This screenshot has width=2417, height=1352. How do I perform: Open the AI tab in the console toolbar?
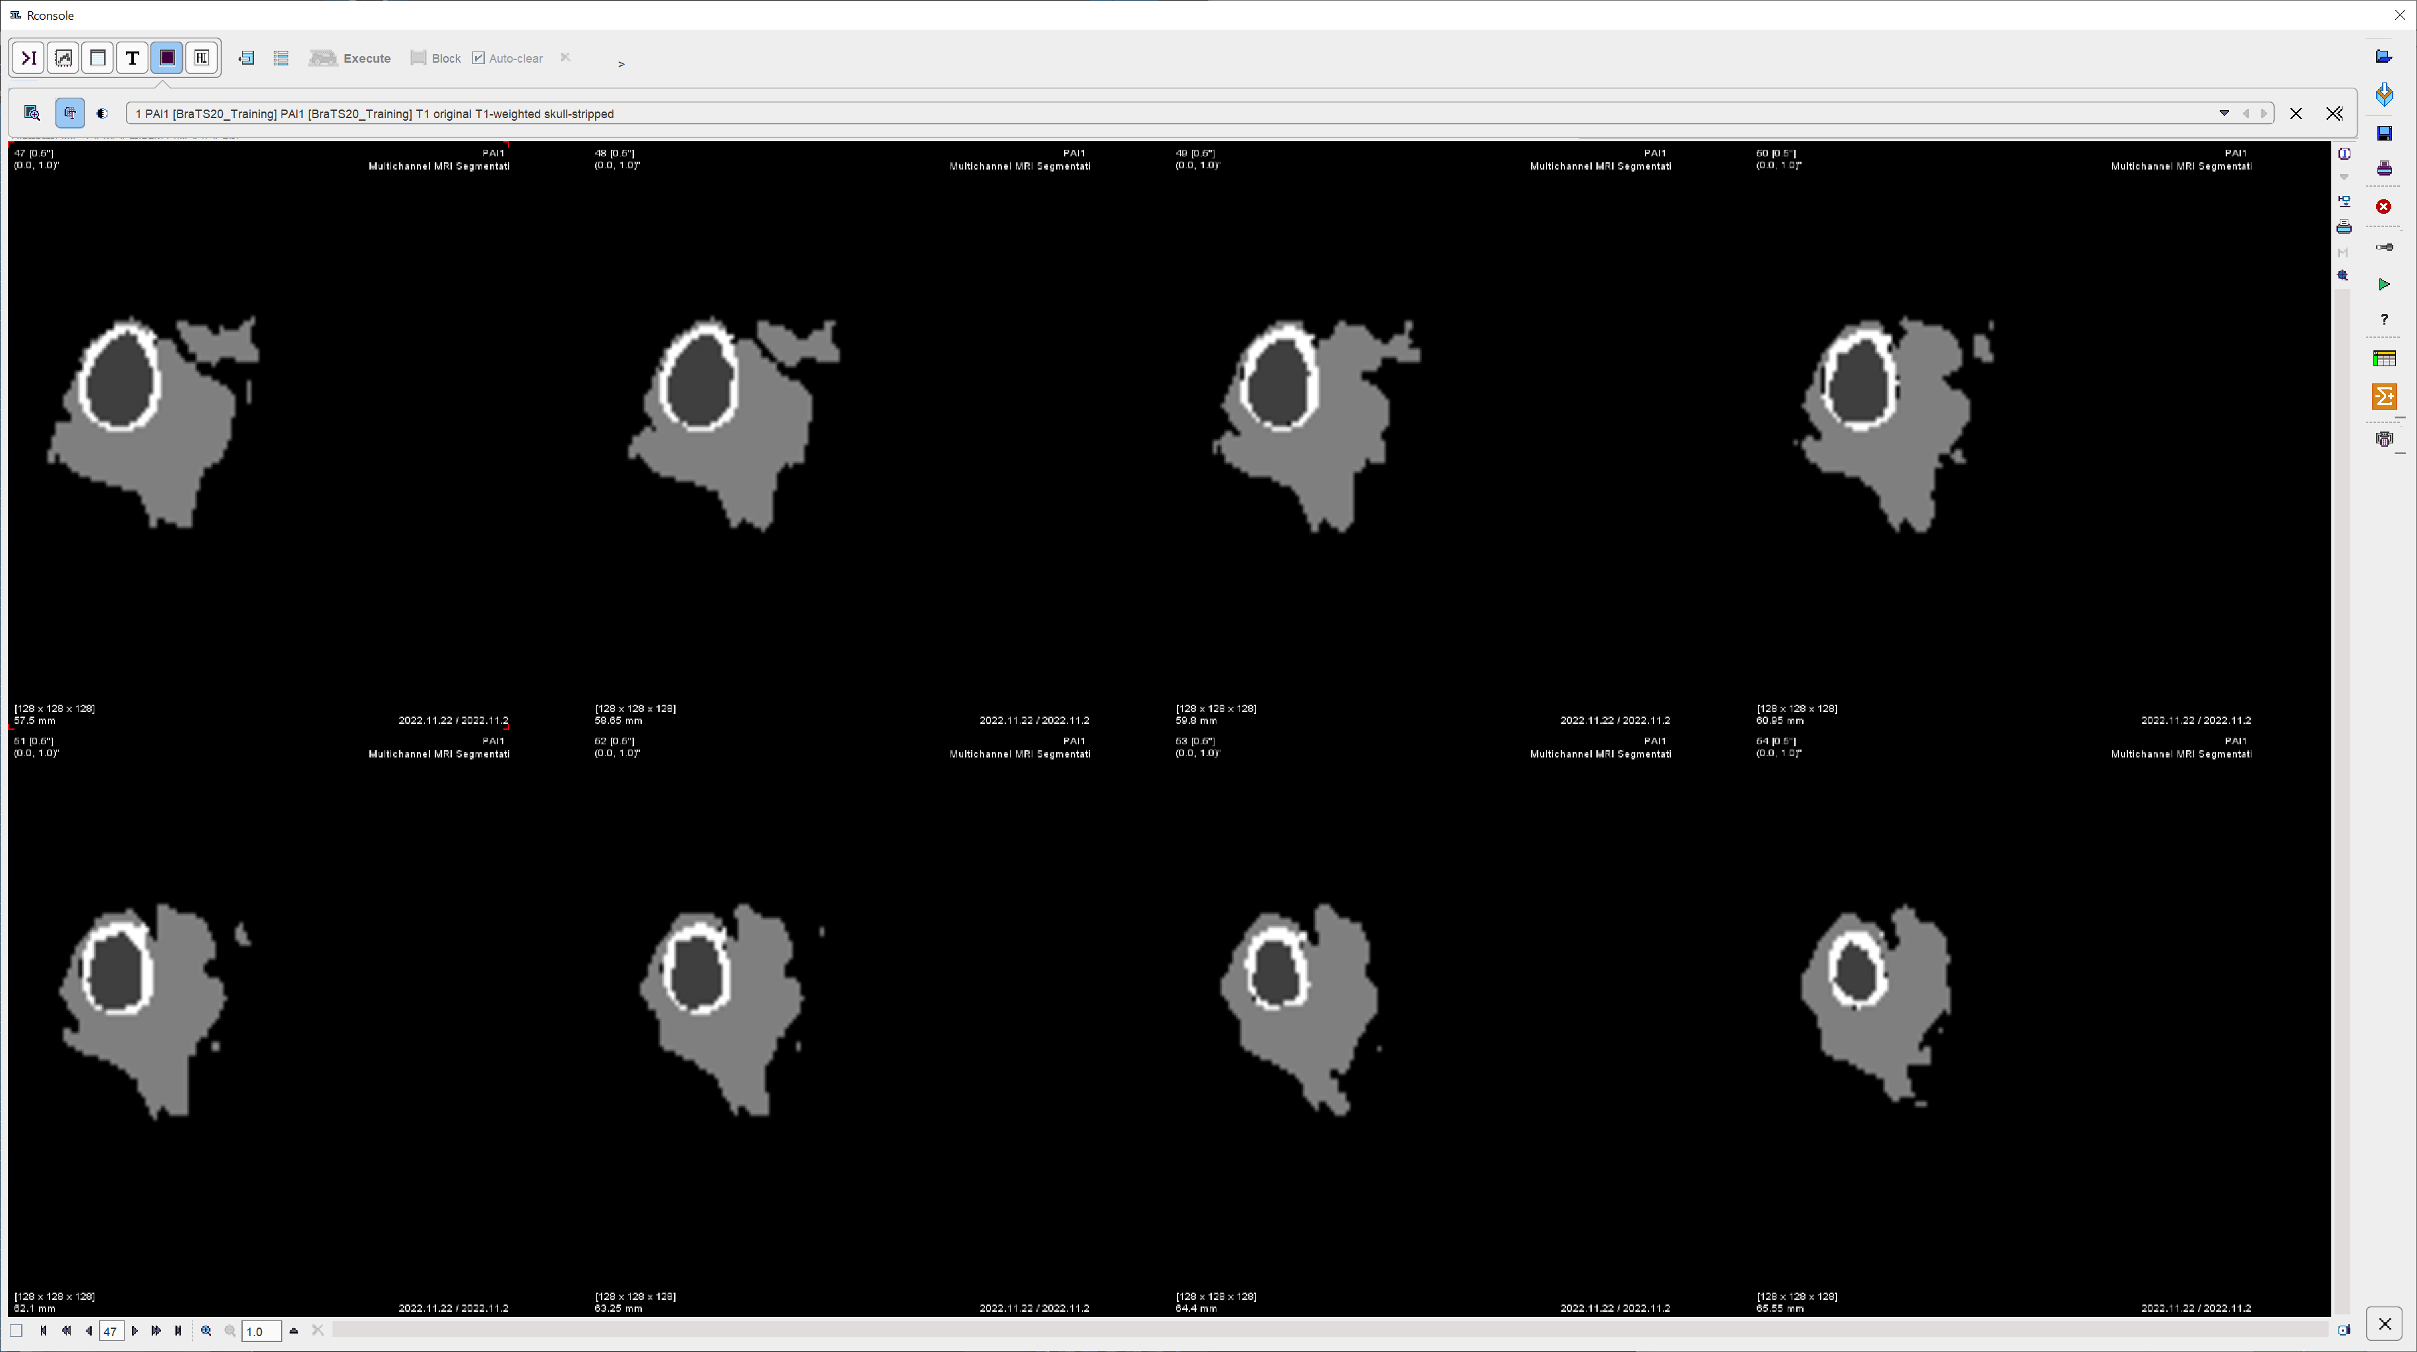(201, 58)
